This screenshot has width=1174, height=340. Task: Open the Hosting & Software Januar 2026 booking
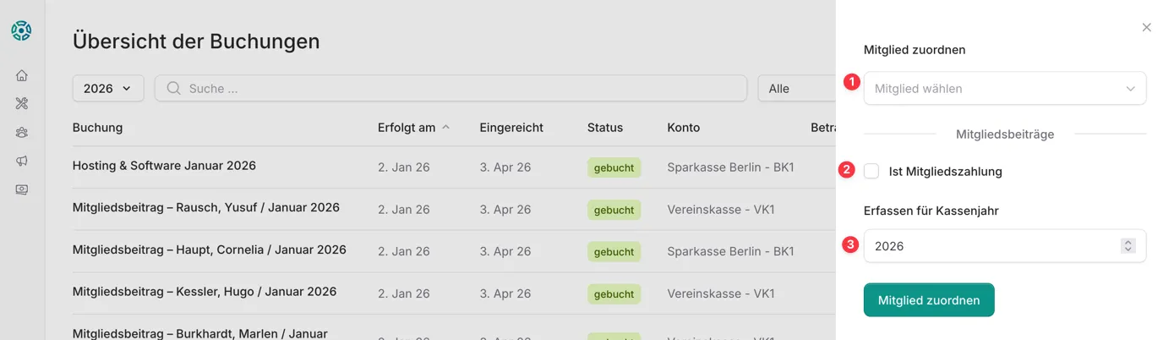(x=164, y=166)
